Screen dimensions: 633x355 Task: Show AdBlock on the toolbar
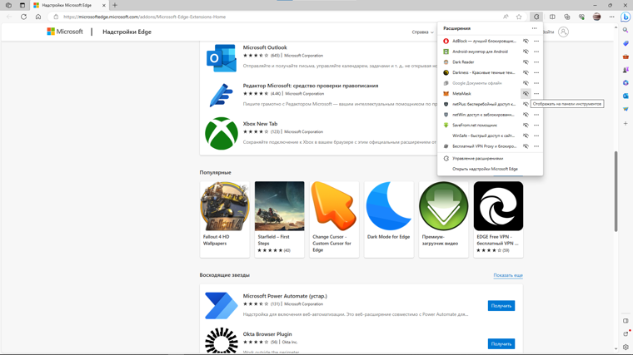526,41
